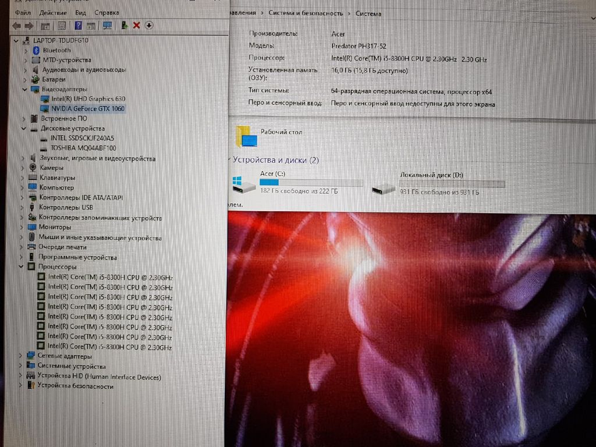Select Intel(R) UHD Graphics 630
596x447 pixels.
tap(88, 99)
